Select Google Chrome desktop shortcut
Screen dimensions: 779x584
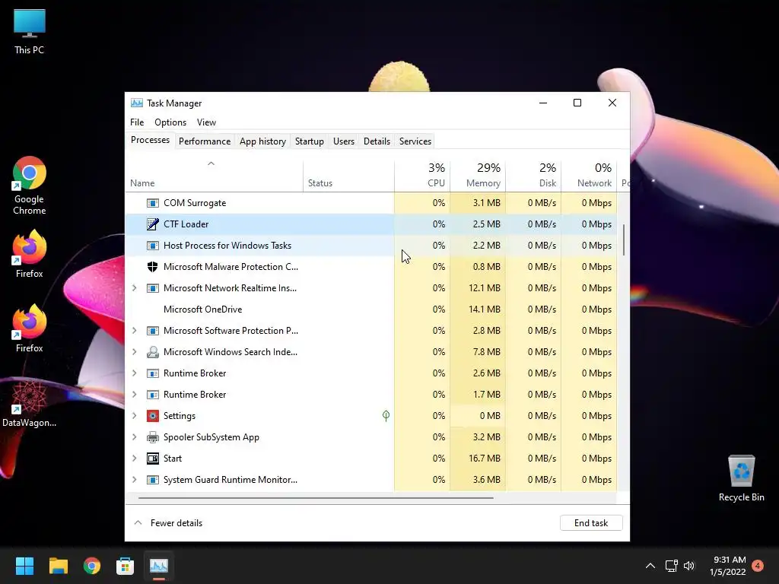30,186
